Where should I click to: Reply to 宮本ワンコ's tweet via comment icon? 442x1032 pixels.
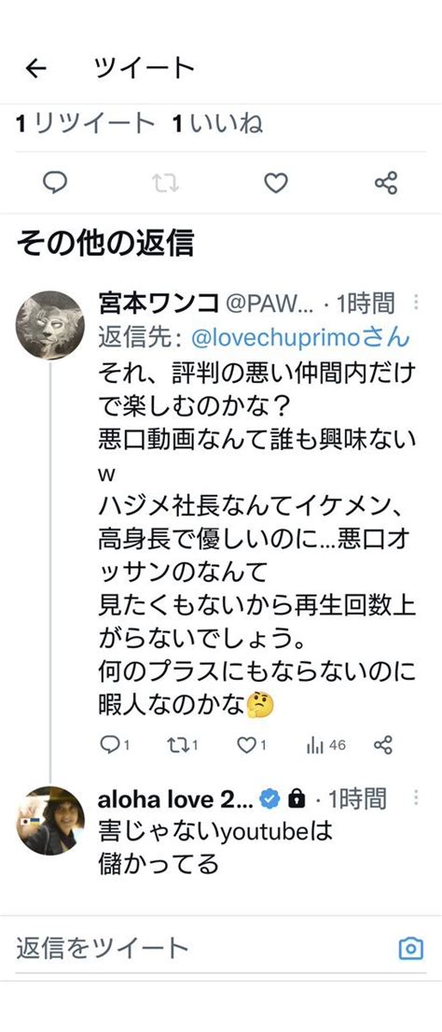pyautogui.click(x=115, y=745)
